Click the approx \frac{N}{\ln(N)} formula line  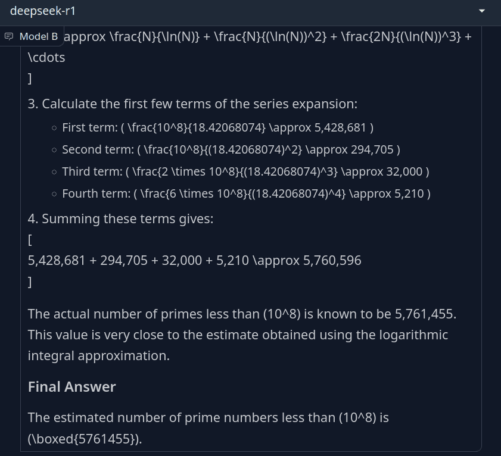pos(267,37)
